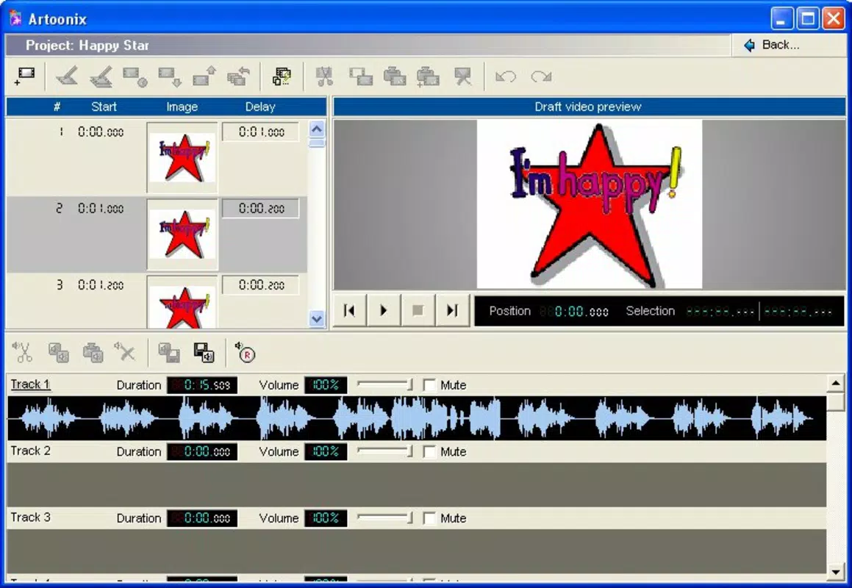Click the frame list scroll up arrow
The height and width of the screenshot is (588, 852).
pos(317,129)
